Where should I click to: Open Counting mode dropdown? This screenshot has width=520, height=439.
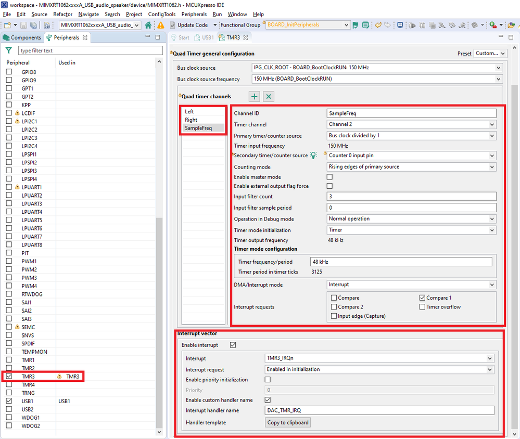point(492,167)
